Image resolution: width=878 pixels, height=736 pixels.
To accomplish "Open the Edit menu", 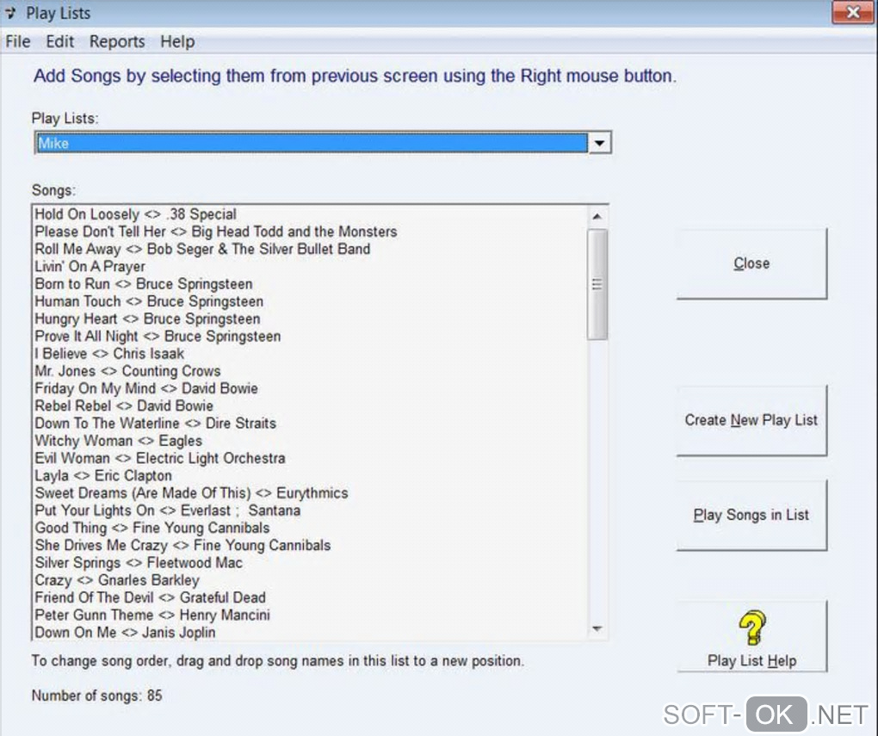I will point(60,41).
